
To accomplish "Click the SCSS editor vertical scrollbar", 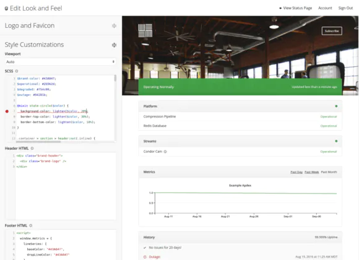I will pos(115,78).
